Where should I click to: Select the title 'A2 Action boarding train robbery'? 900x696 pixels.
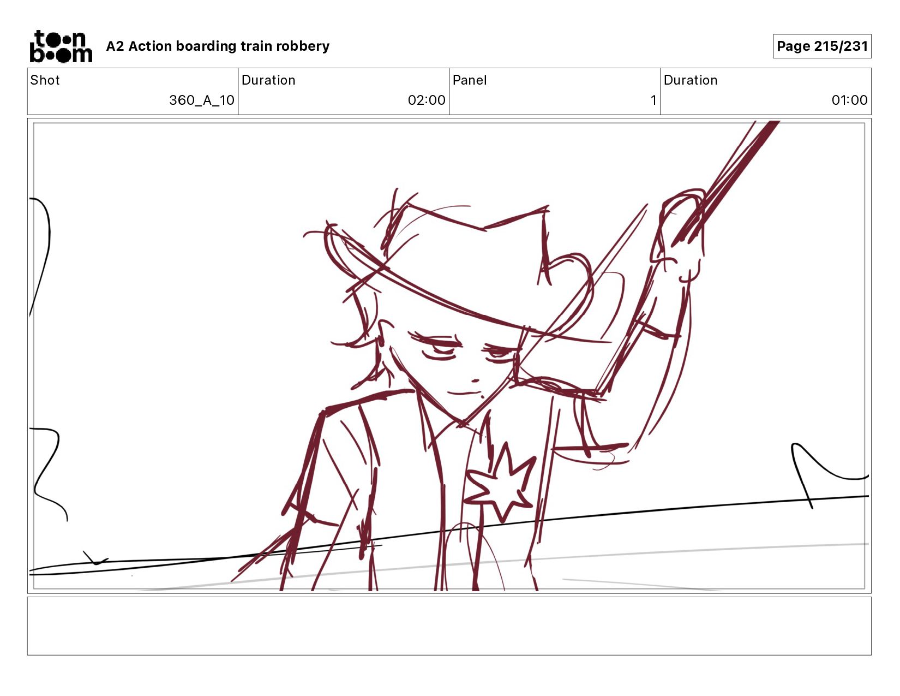[218, 46]
